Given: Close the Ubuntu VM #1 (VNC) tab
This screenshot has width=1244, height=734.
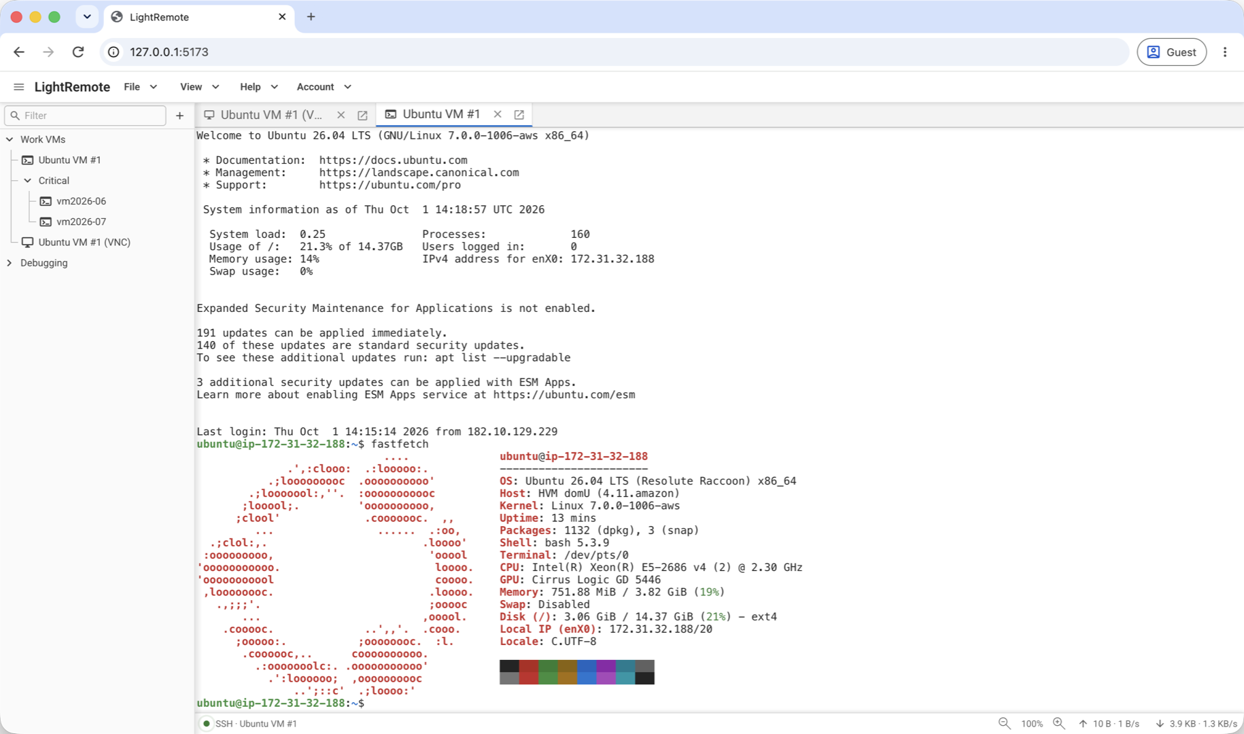Looking at the screenshot, I should pos(341,115).
